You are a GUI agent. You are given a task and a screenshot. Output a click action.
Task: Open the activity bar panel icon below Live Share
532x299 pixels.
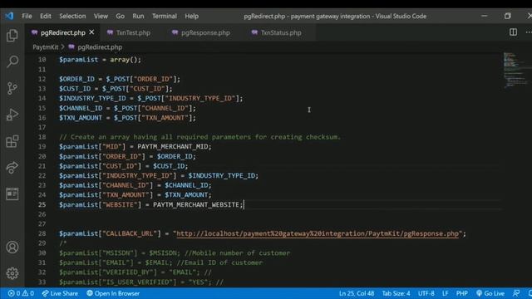tap(12, 194)
